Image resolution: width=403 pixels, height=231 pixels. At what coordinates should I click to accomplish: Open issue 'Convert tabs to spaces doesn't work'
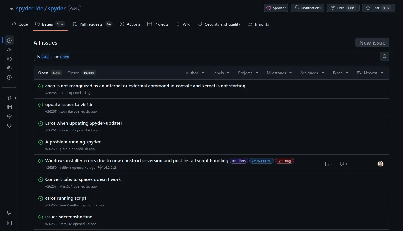[83, 179]
